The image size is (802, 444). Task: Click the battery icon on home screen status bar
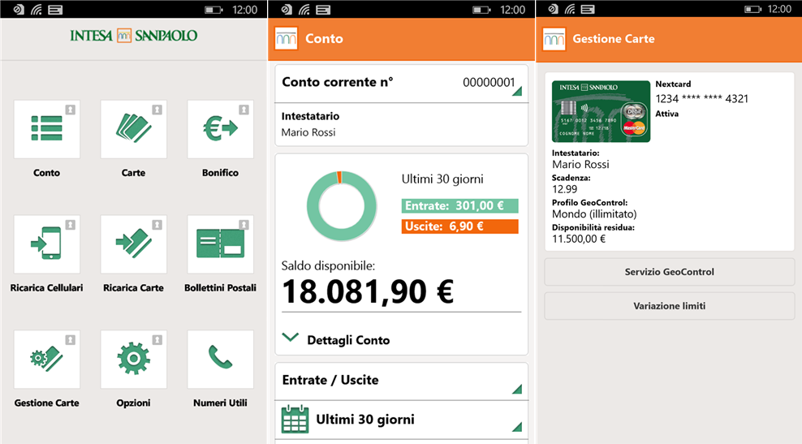point(213,10)
